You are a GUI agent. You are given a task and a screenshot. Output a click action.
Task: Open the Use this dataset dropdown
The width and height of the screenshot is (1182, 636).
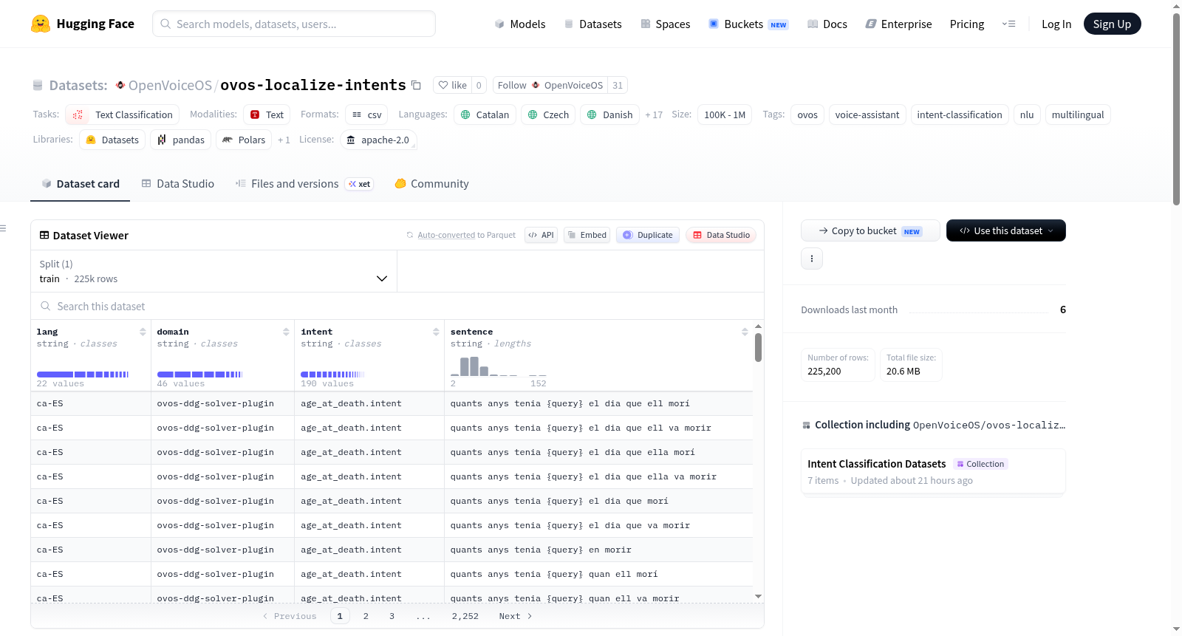(1006, 230)
